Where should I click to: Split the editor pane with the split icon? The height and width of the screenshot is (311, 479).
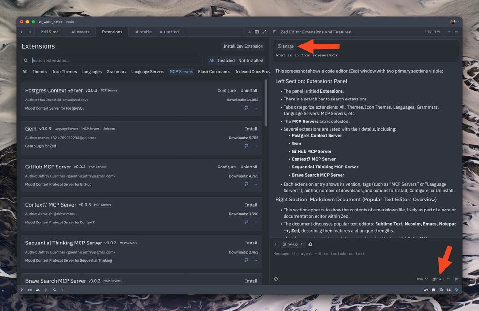point(257,32)
